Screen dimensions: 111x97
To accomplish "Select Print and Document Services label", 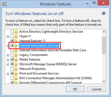I will (39, 73).
